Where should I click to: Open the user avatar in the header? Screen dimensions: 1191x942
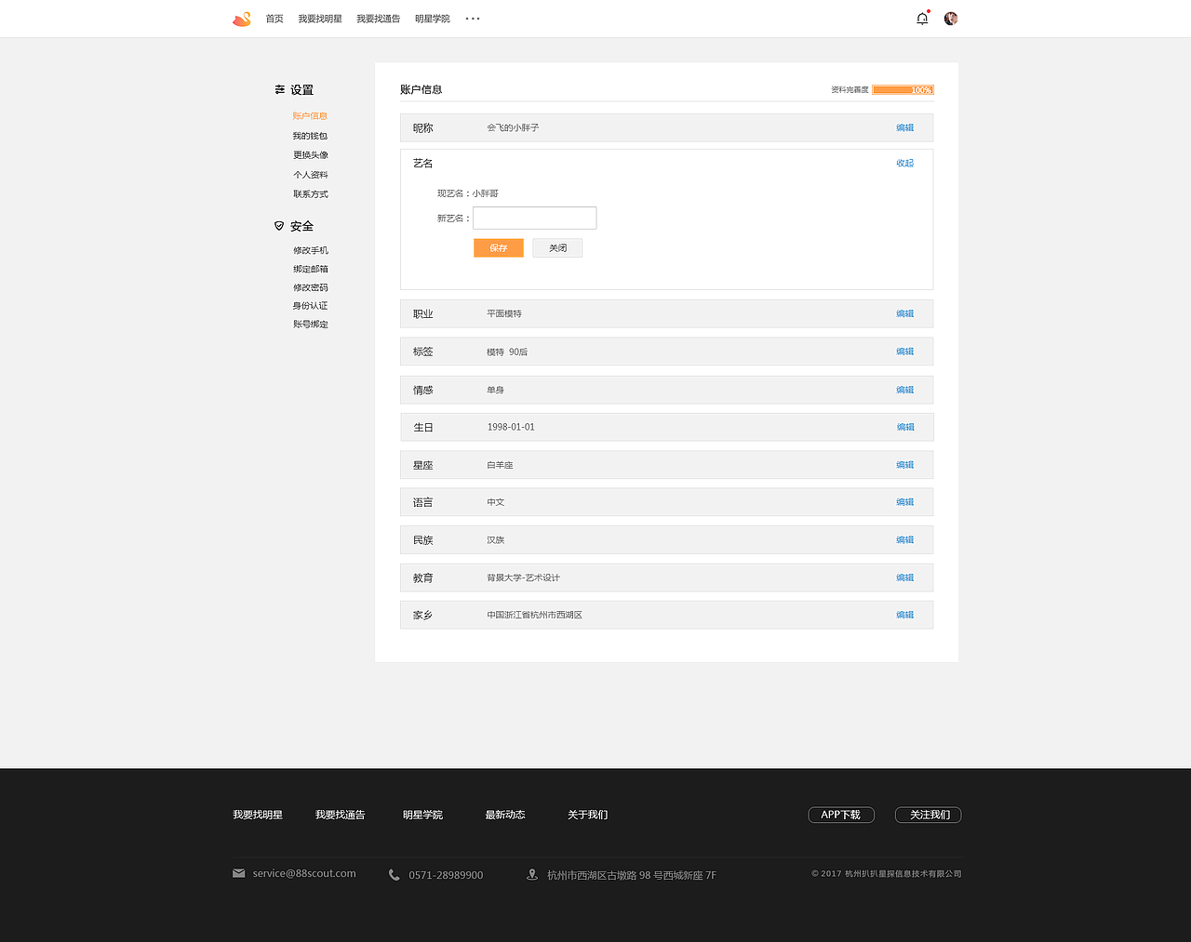pyautogui.click(x=951, y=19)
